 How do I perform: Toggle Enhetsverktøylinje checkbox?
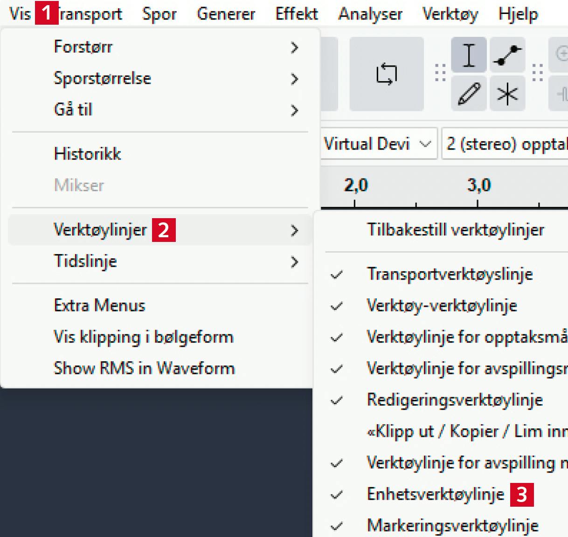coord(435,494)
